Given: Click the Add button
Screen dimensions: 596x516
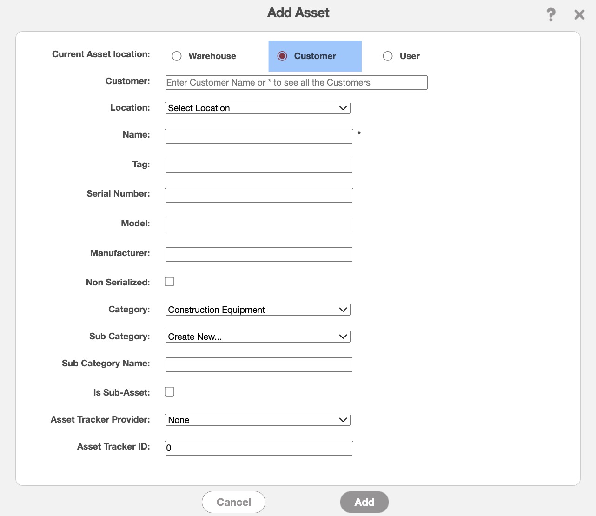Looking at the screenshot, I should click(x=364, y=502).
